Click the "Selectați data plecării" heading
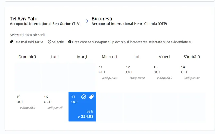The height and width of the screenshot is (134, 215). pos(27,35)
